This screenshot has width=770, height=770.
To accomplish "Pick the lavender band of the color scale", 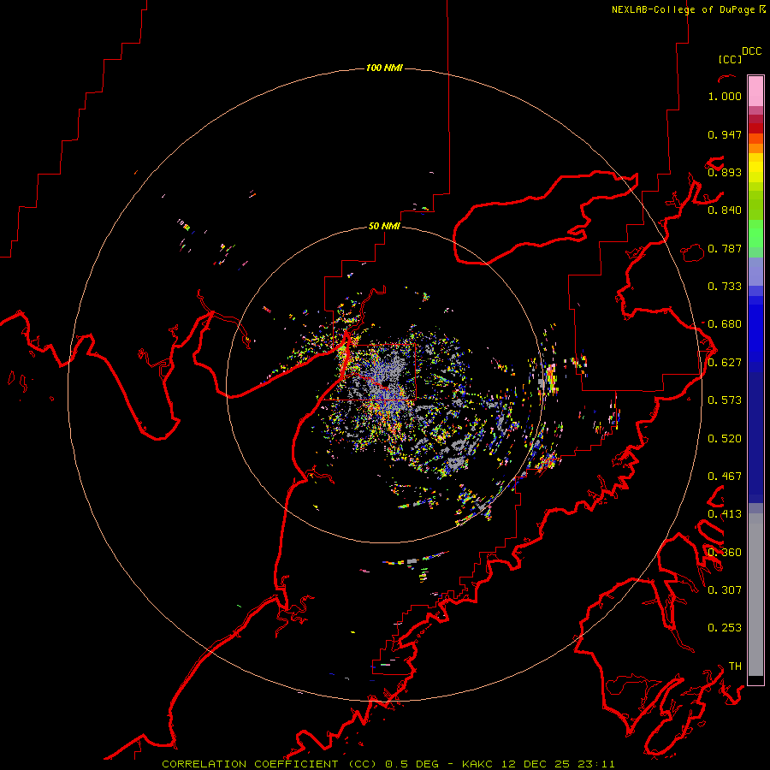I will 755,271.
